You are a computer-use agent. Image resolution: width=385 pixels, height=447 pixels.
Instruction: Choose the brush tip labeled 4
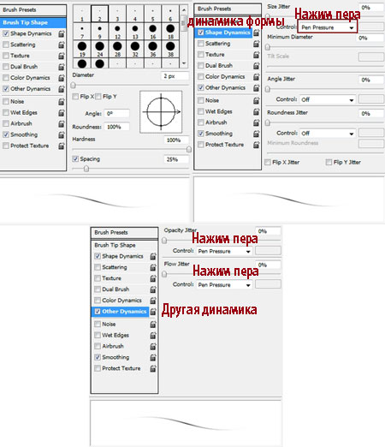click(x=135, y=15)
